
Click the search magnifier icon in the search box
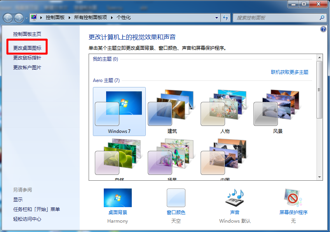point(321,17)
